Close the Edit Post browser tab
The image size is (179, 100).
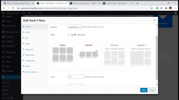point(99,3)
